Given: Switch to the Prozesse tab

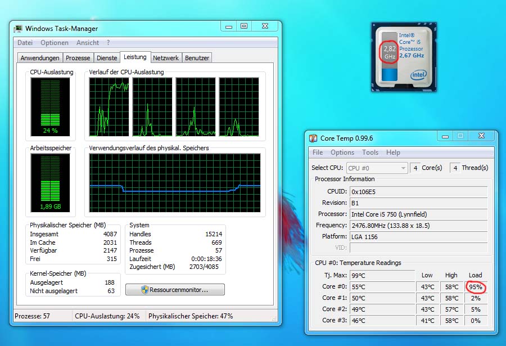Looking at the screenshot, I should (78, 58).
